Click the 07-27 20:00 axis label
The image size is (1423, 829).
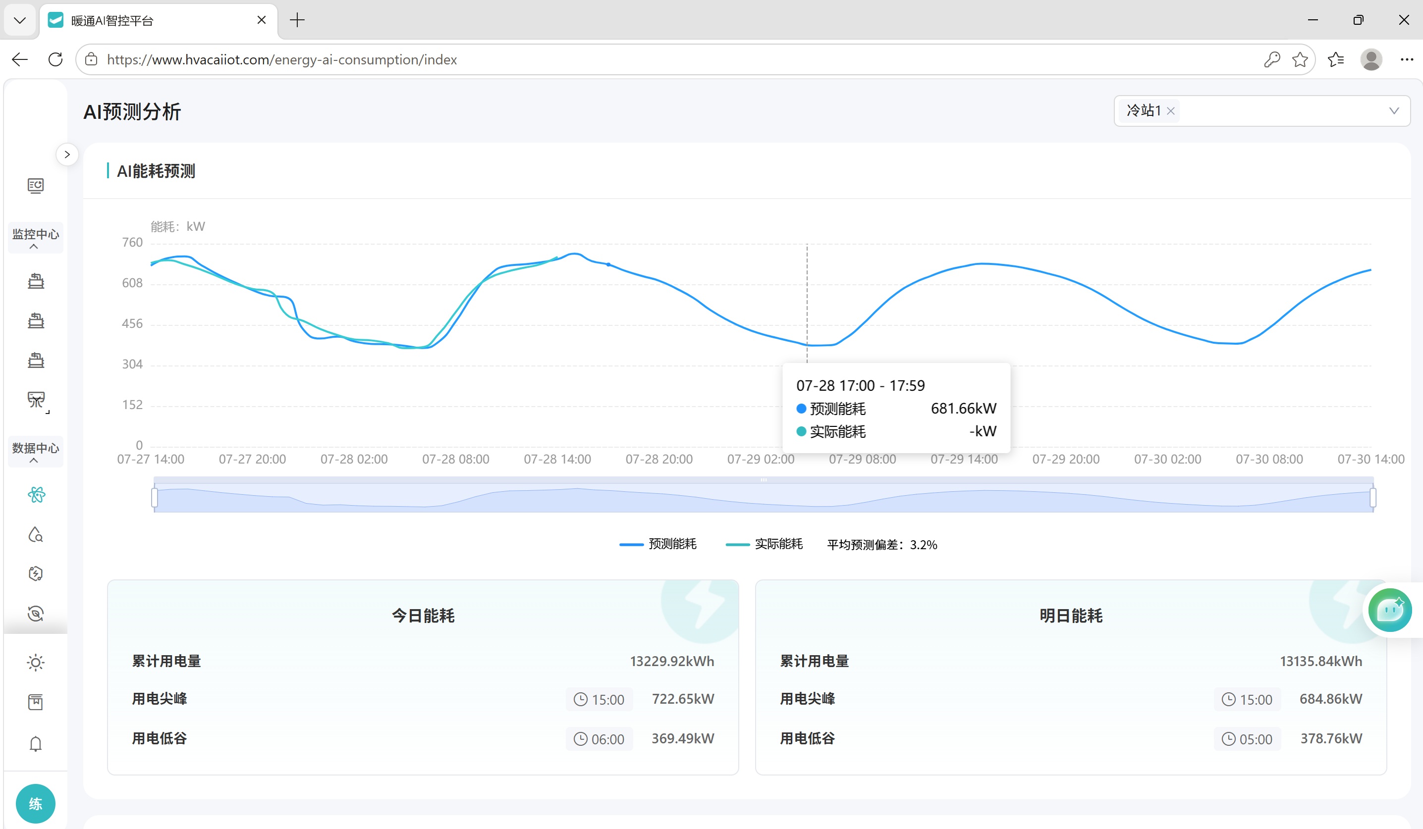coord(252,459)
